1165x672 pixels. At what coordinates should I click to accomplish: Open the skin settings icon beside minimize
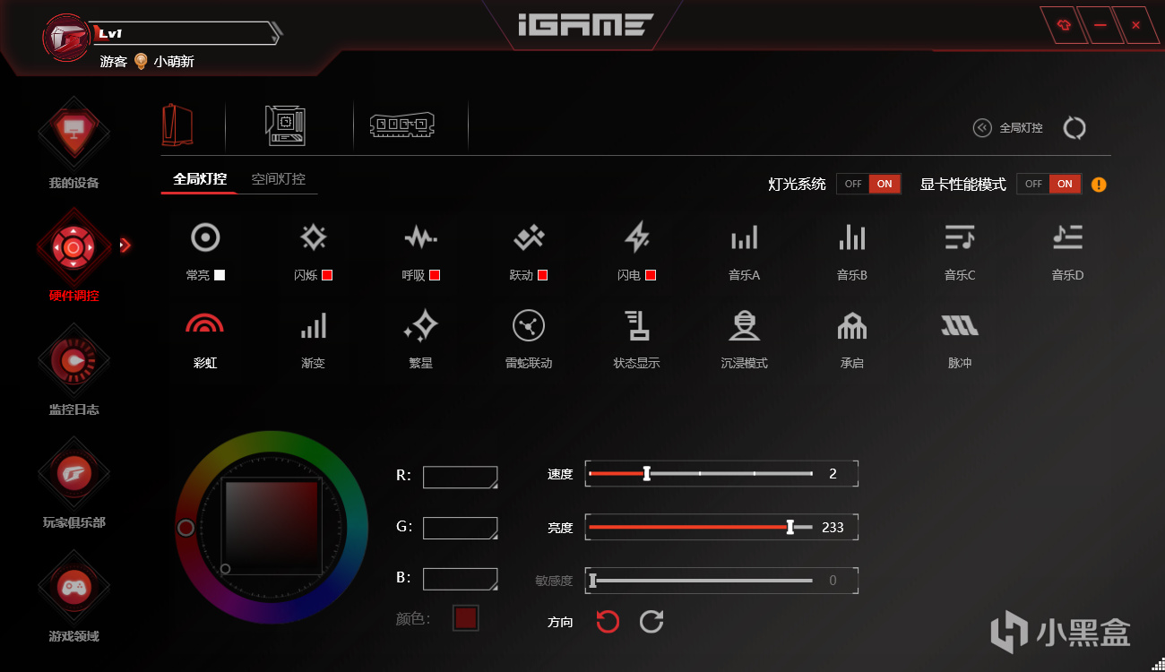tap(1063, 26)
